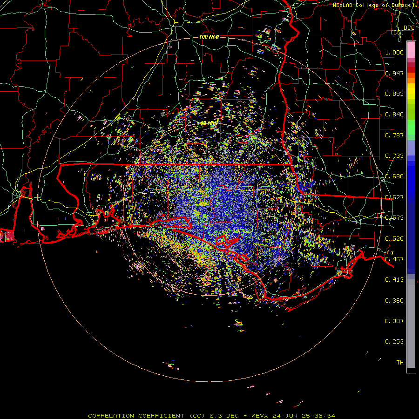Click the 0.840 scale value

[394, 115]
